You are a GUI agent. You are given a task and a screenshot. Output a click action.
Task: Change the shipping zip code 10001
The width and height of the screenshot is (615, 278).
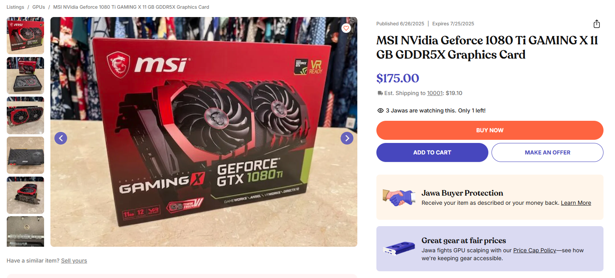[435, 93]
